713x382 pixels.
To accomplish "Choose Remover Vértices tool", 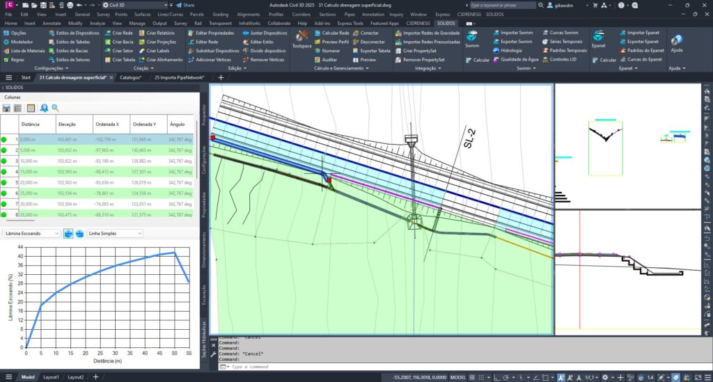I will click(263, 60).
